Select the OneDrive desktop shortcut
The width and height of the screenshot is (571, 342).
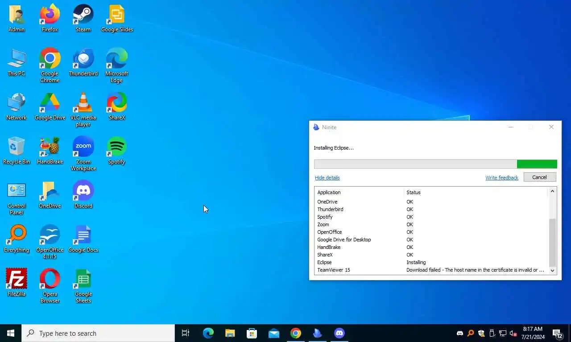[50, 195]
